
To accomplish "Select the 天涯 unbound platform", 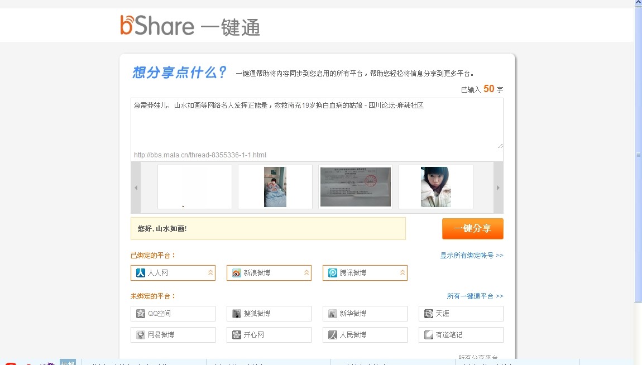I will 461,314.
